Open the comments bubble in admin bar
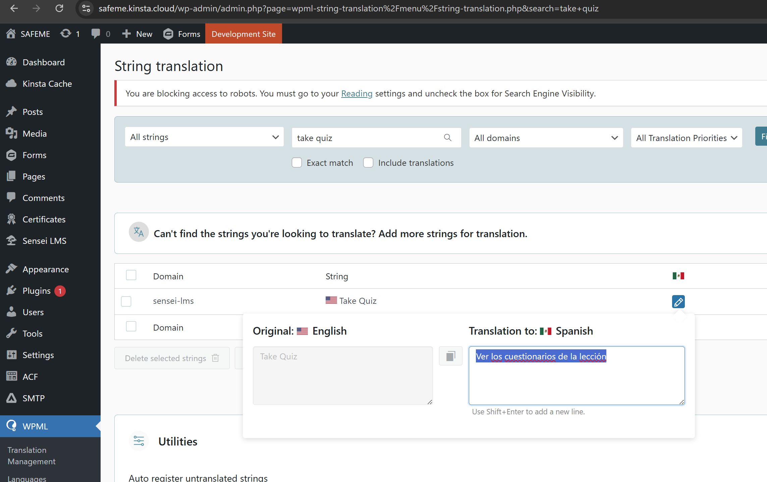 pyautogui.click(x=96, y=34)
